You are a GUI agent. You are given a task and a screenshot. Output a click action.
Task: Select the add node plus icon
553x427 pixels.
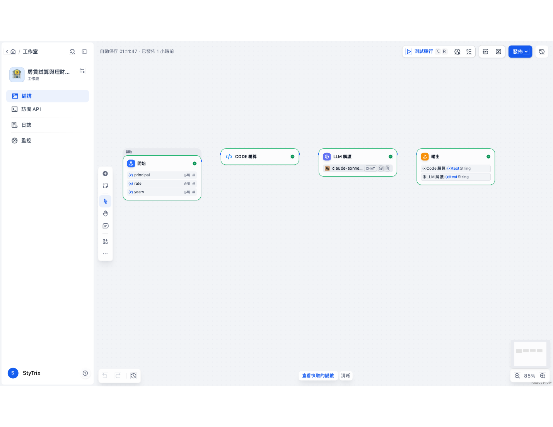coord(105,174)
